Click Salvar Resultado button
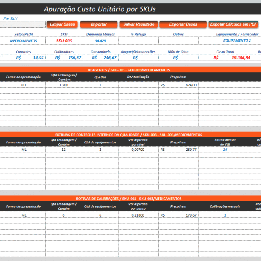 [139, 24]
